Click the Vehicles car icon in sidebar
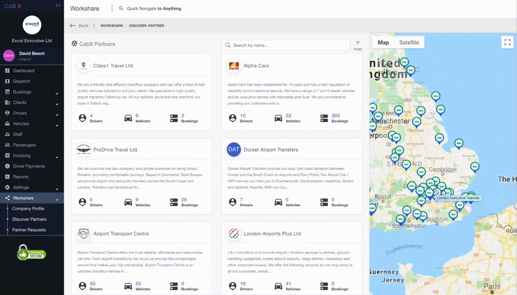Screen dimensions: 517x295 pos(7,123)
